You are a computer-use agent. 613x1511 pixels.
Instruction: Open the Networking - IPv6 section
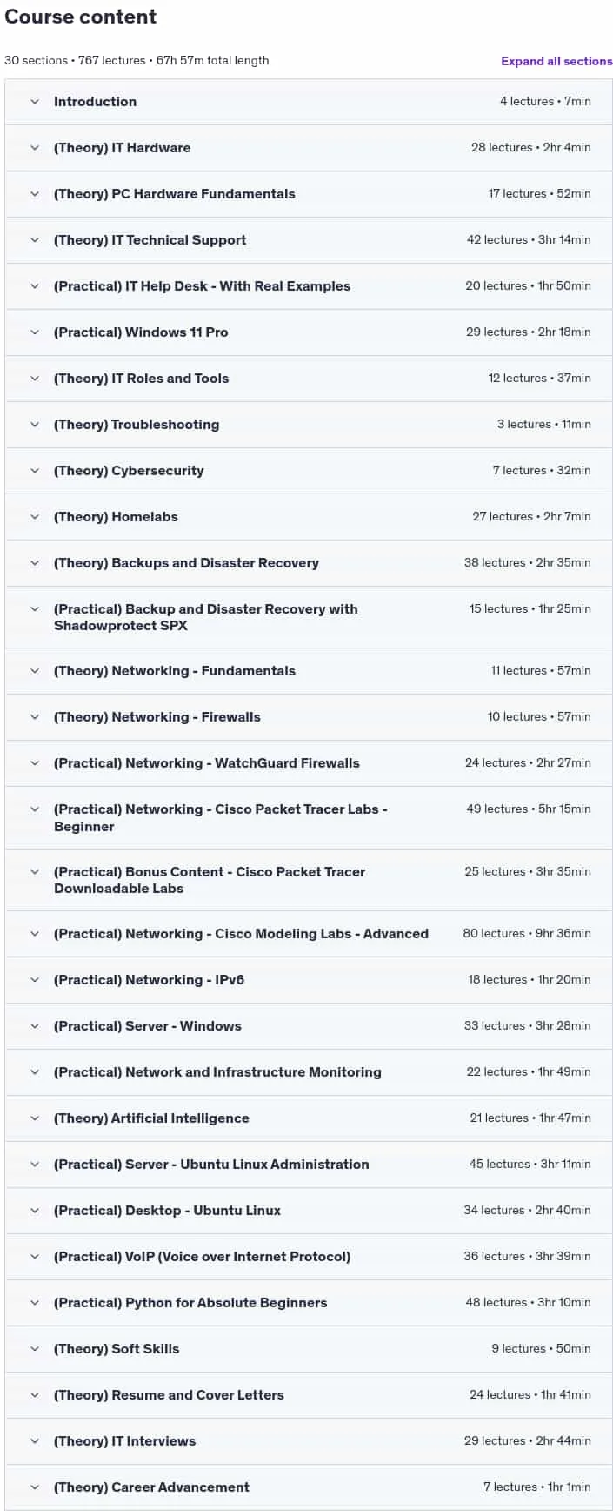coord(149,980)
